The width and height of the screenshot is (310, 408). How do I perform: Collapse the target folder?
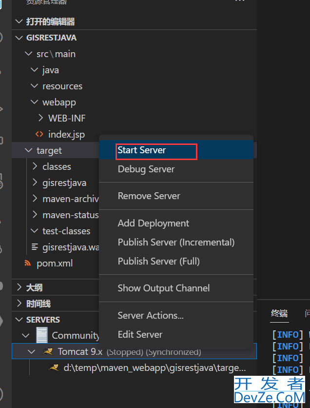28,150
